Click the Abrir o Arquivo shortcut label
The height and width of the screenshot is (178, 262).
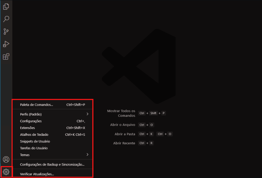click(x=123, y=125)
